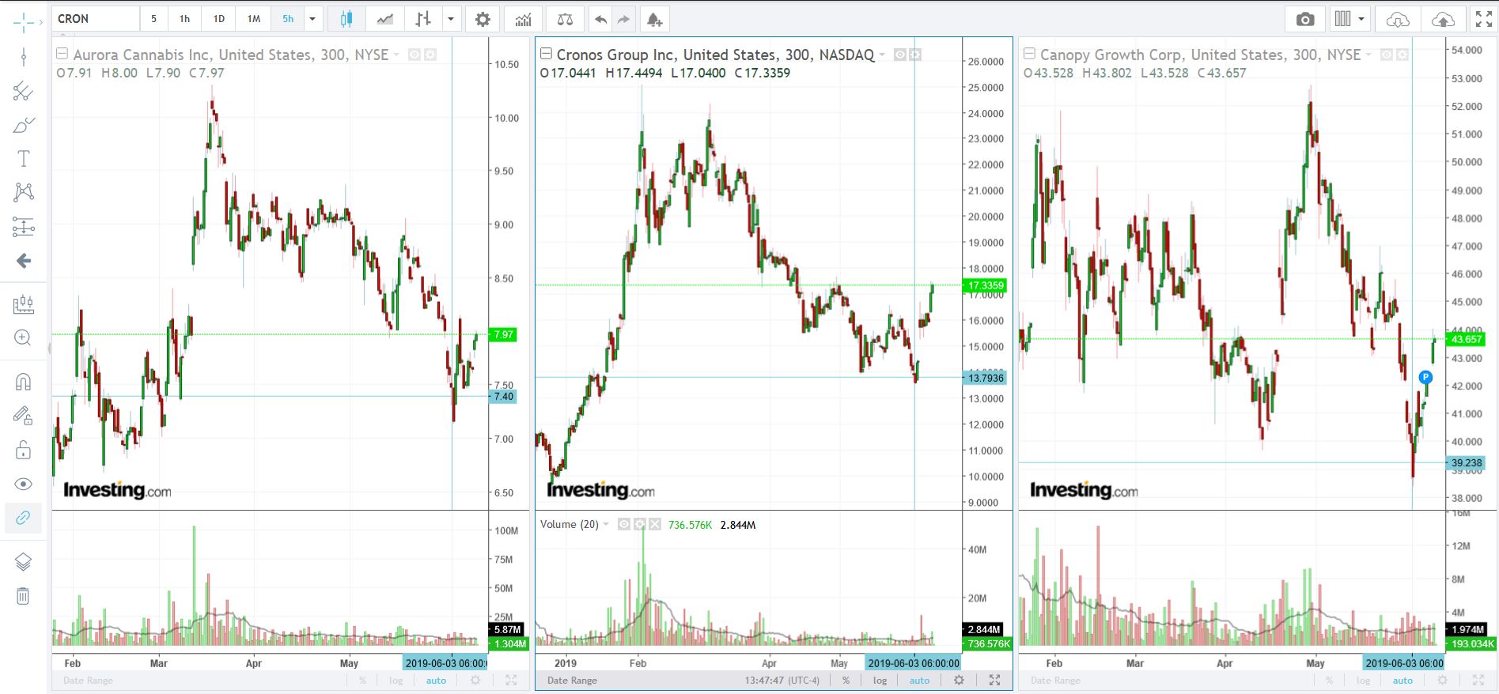This screenshot has height=694, width=1499.
Task: Open the interval list dropdown arrow
Action: (312, 19)
